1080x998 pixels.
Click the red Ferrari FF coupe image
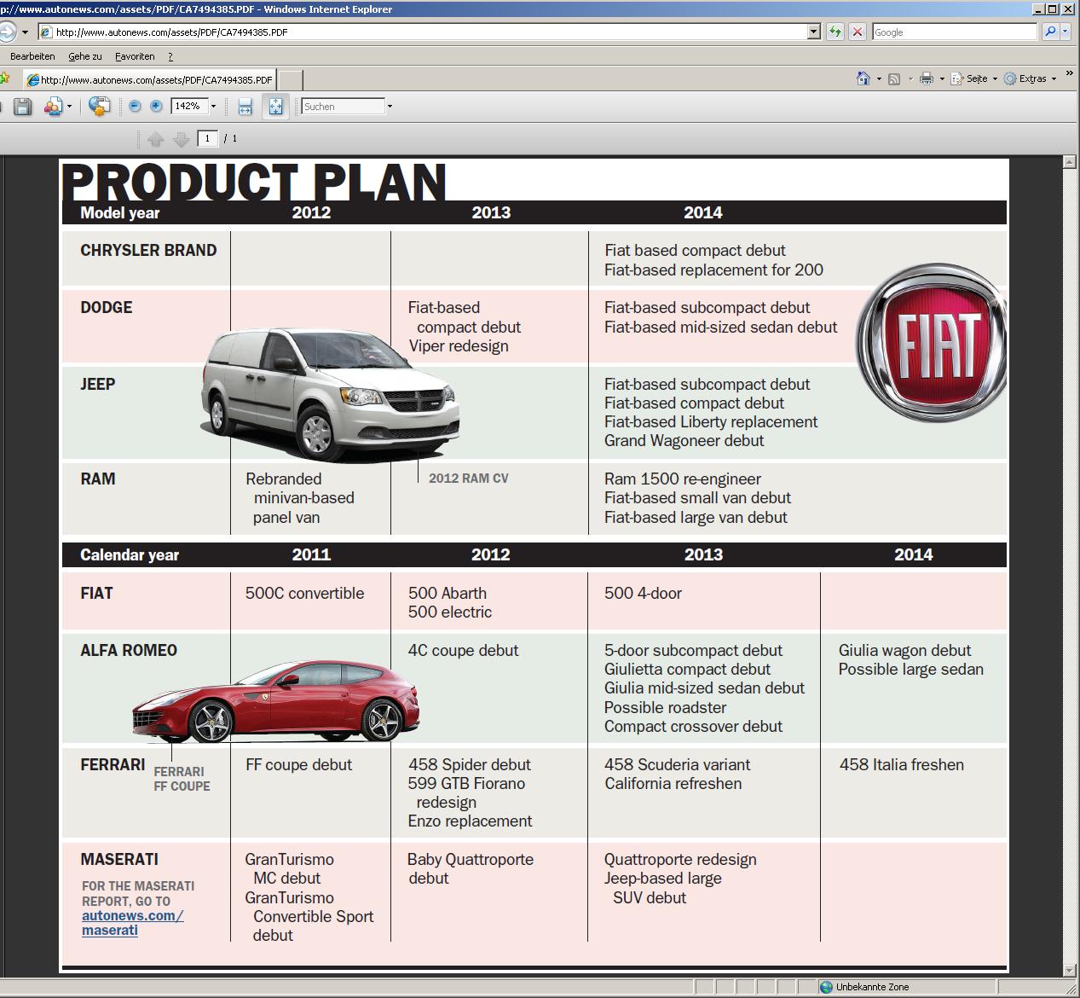[275, 699]
